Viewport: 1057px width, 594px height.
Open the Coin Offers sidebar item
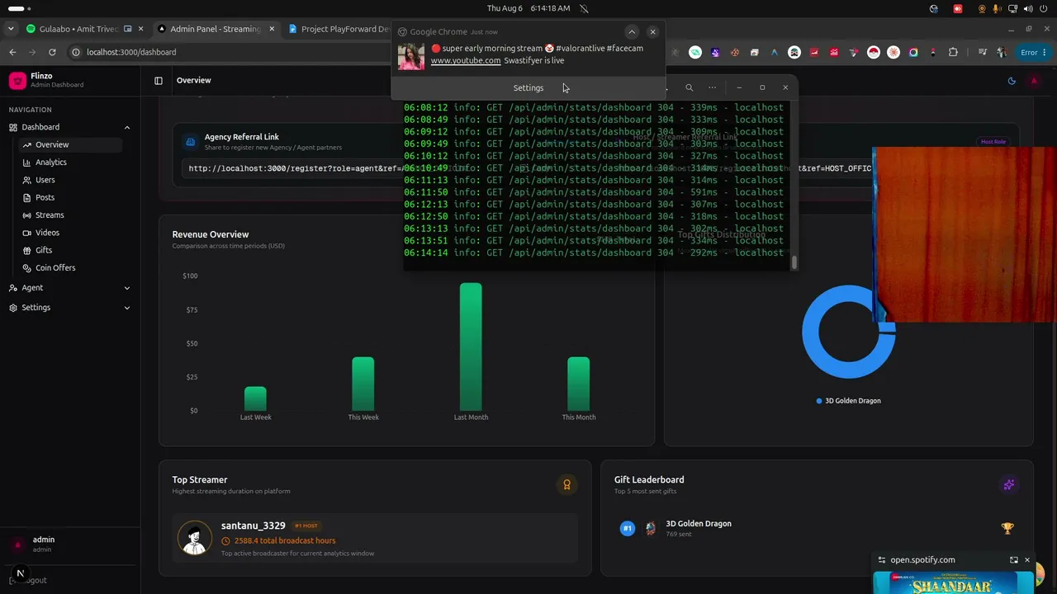coord(70,268)
